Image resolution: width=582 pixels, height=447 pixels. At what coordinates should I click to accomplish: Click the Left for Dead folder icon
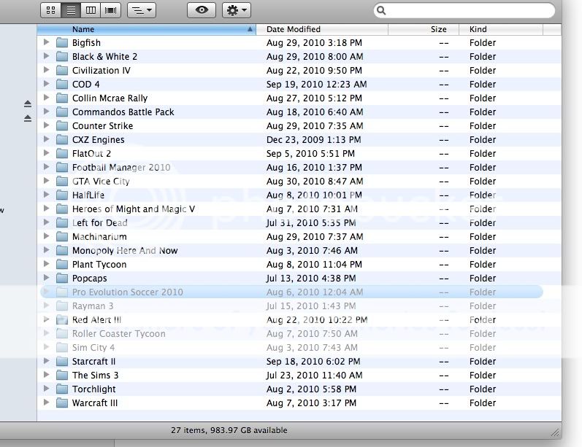click(x=62, y=222)
